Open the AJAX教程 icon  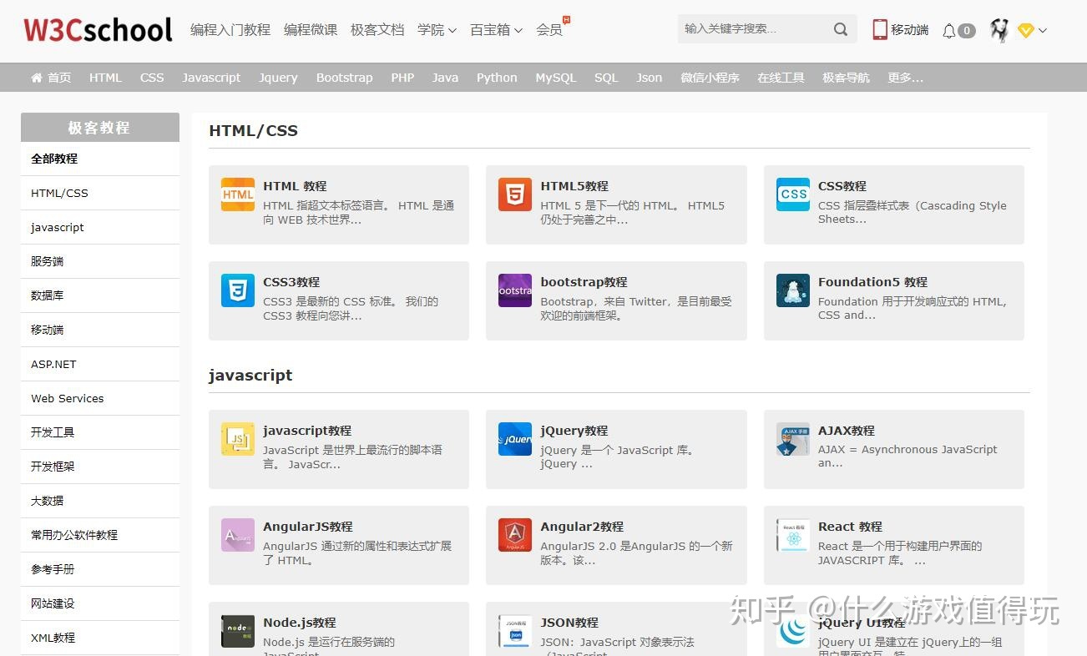click(x=793, y=439)
